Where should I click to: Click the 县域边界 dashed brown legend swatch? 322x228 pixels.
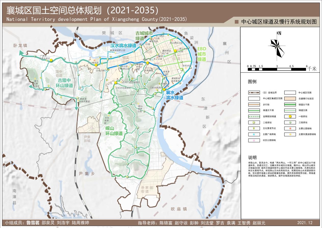pos(254,93)
